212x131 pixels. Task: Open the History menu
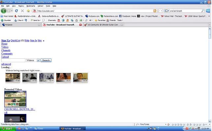pos(21,6)
